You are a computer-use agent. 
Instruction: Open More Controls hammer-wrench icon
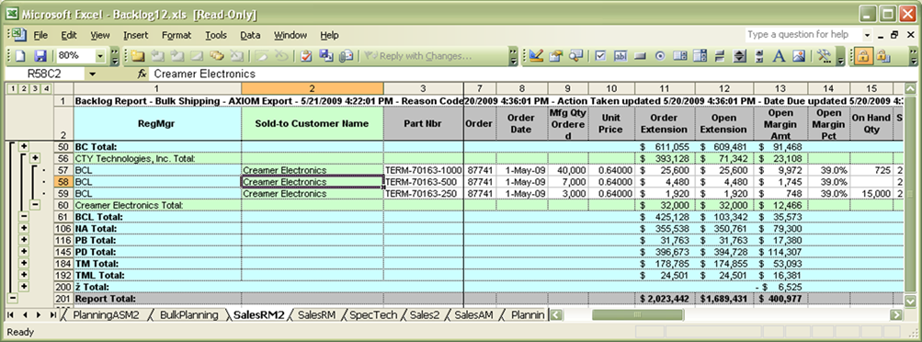click(x=824, y=56)
